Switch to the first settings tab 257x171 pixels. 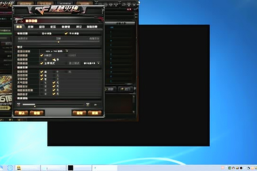pos(19,27)
